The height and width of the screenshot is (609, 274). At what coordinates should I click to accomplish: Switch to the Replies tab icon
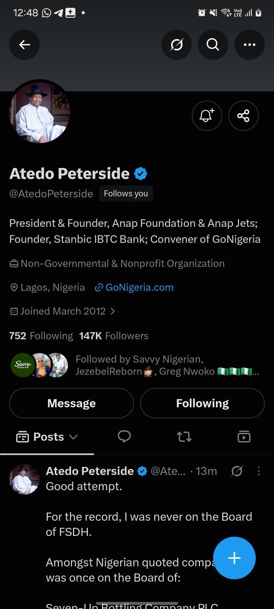[124, 436]
